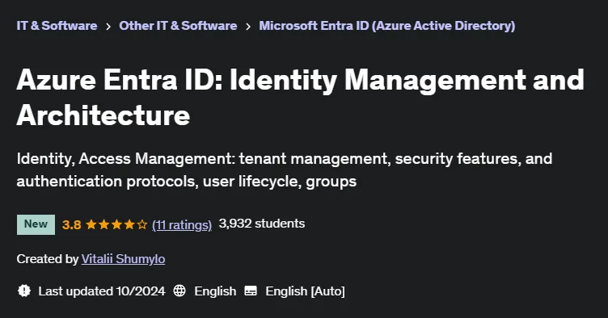Click the chevron after IT & Software
Screen dimensions: 608x318
tap(108, 27)
